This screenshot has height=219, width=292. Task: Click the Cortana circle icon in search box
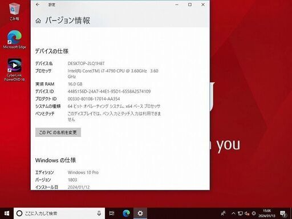19,213
